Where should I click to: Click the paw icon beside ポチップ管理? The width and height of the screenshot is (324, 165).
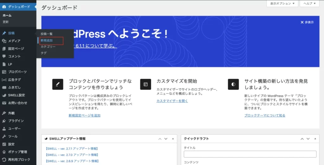click(4, 152)
